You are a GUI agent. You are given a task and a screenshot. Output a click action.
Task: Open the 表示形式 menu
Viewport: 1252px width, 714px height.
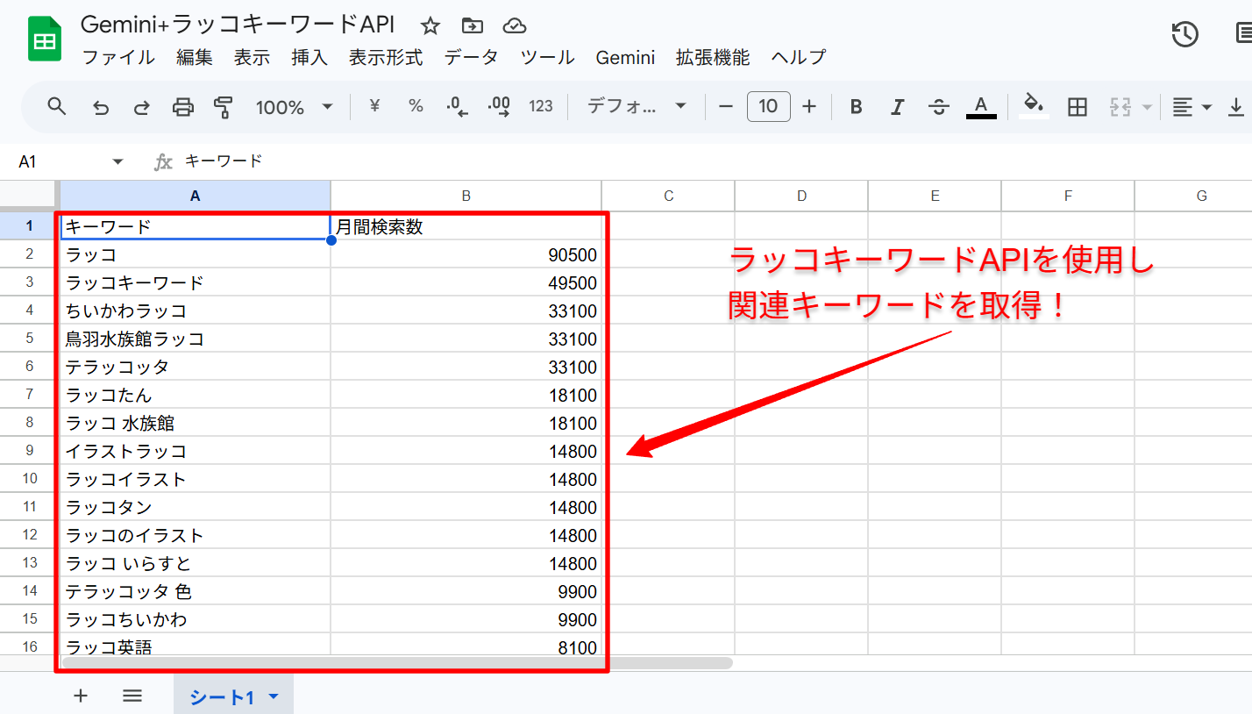[386, 58]
